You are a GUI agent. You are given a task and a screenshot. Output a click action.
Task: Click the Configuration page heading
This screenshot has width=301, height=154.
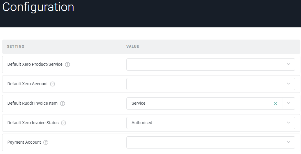(38, 7)
